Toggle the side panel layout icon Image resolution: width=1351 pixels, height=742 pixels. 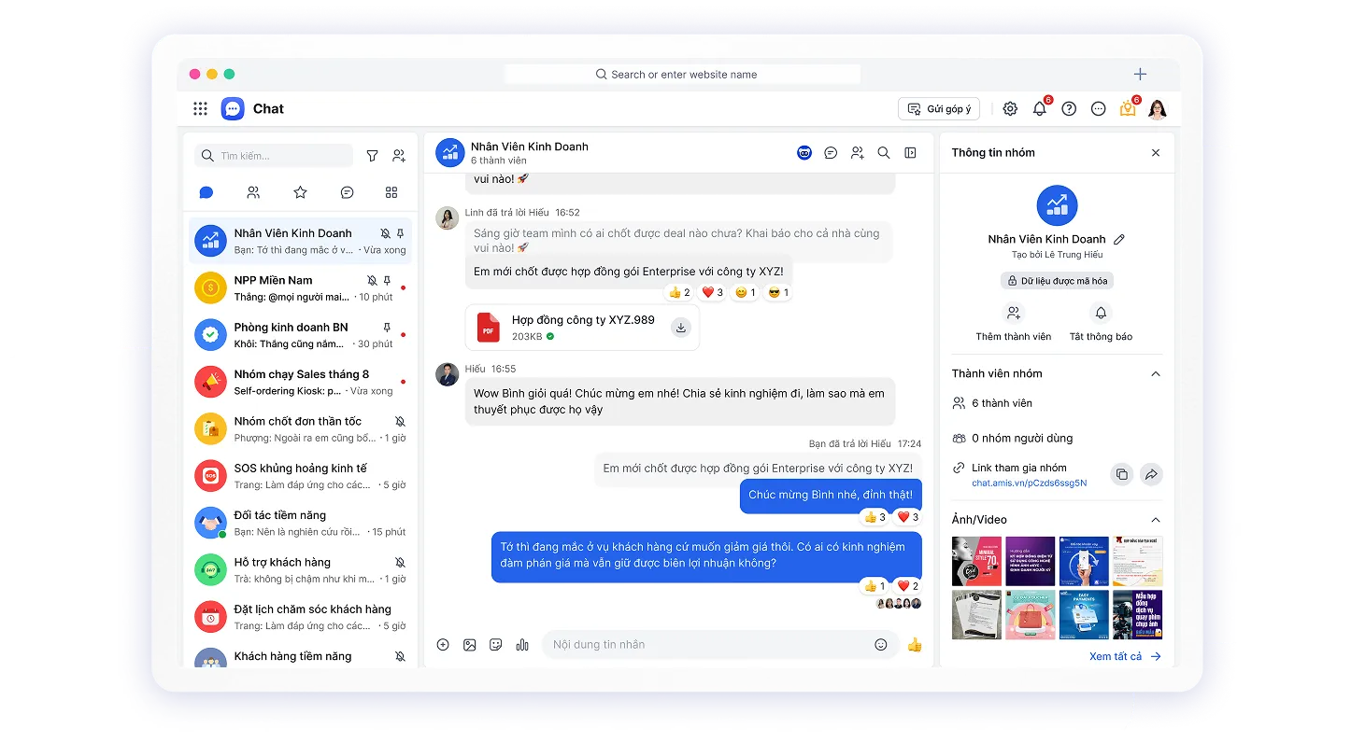pos(910,153)
